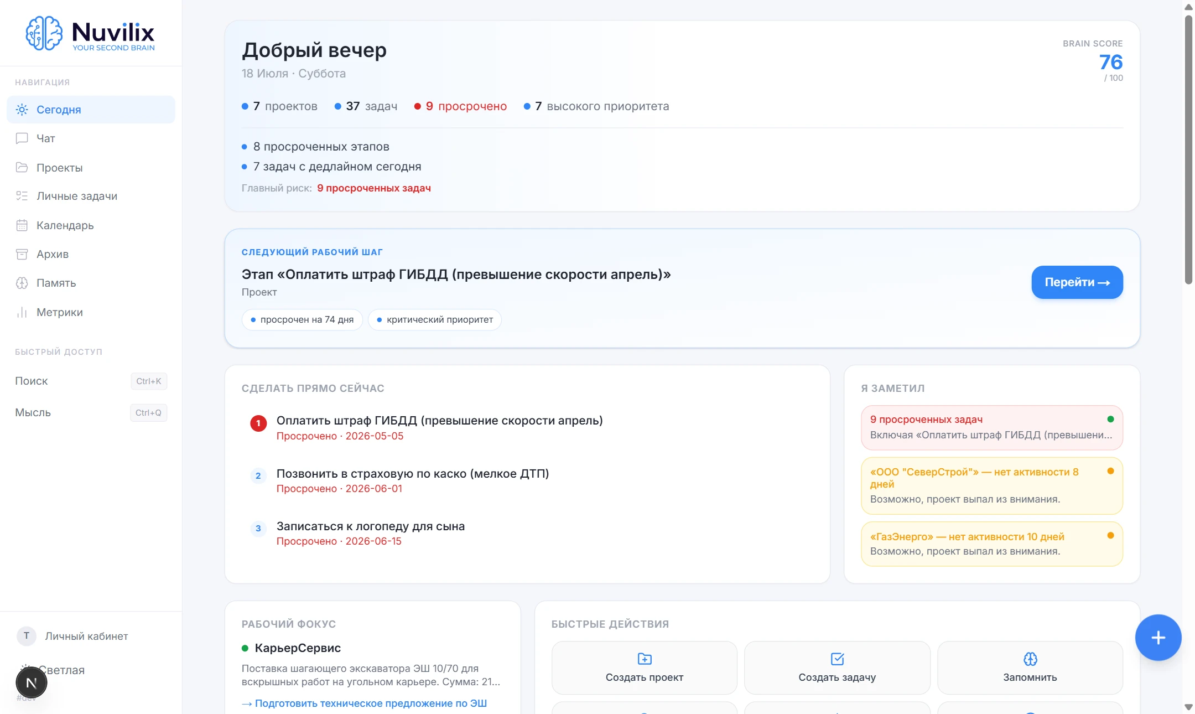Open Мысль quick access
Screen dimensions: 1195x714
pos(91,412)
